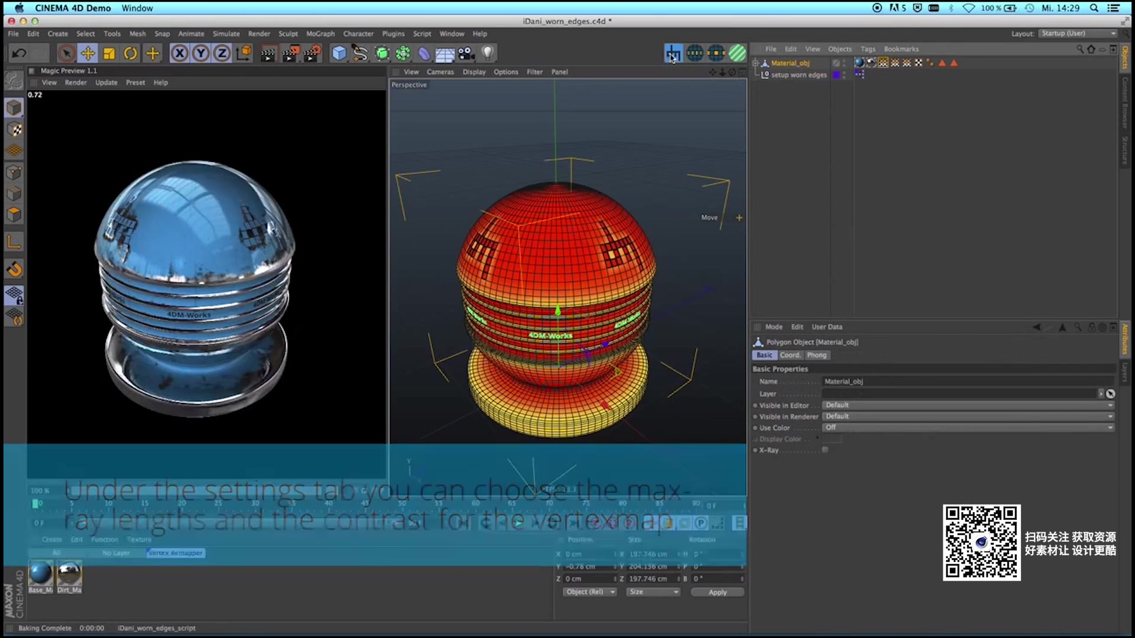Switch to the Coord. tab
Viewport: 1135px width, 638px height.
click(x=790, y=355)
